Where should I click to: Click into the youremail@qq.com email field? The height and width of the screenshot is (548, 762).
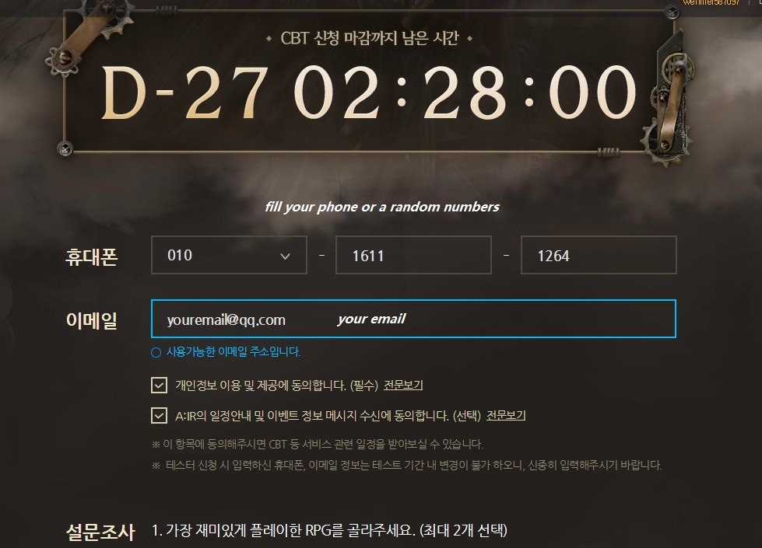pyautogui.click(x=413, y=319)
